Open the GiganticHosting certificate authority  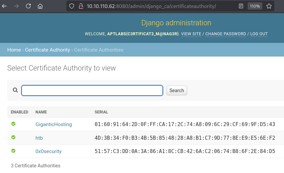click(54, 124)
